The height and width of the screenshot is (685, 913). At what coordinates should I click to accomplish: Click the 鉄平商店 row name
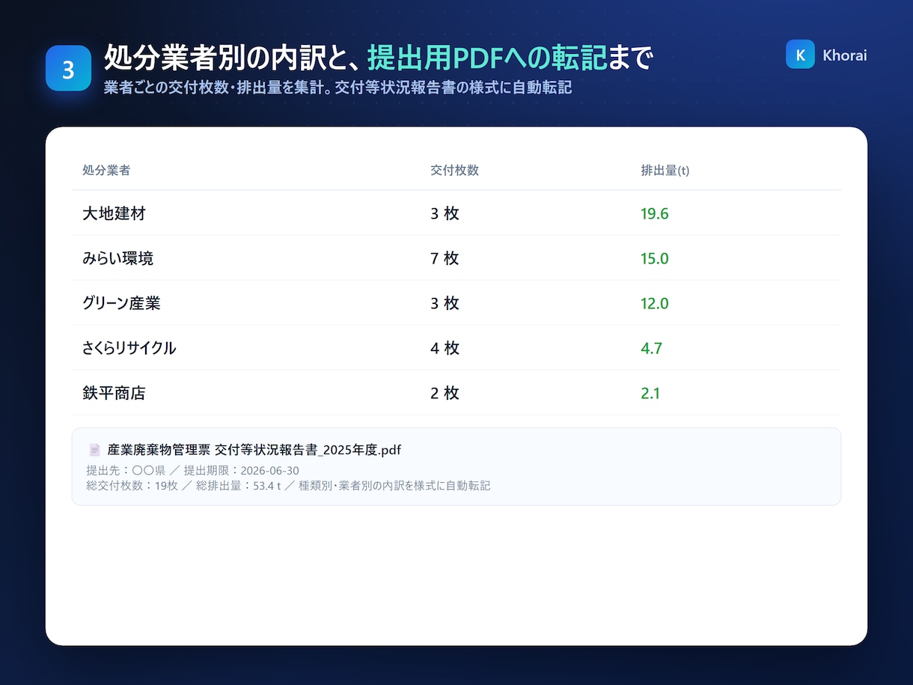[114, 393]
